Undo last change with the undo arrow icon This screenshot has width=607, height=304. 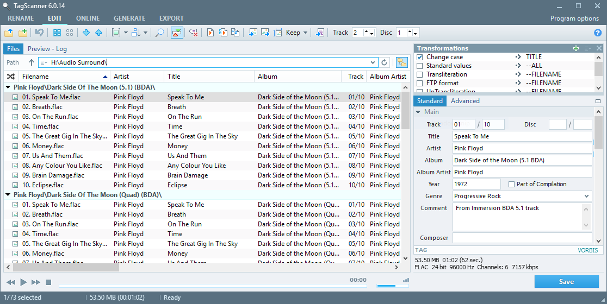[39, 33]
